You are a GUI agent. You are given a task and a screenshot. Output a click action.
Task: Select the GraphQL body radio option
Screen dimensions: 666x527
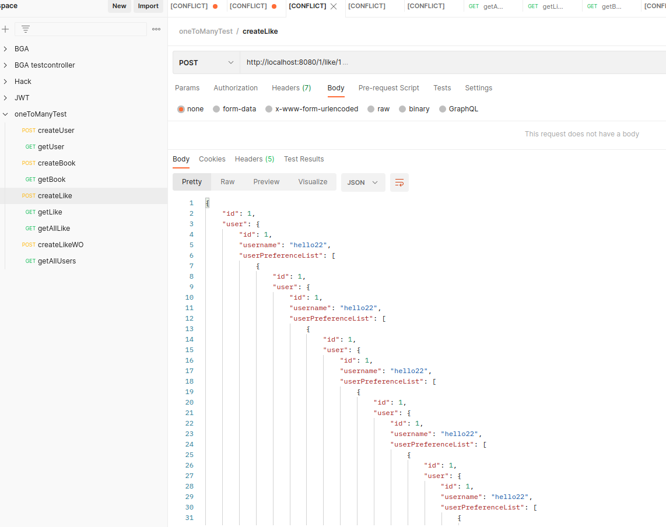[x=443, y=109]
